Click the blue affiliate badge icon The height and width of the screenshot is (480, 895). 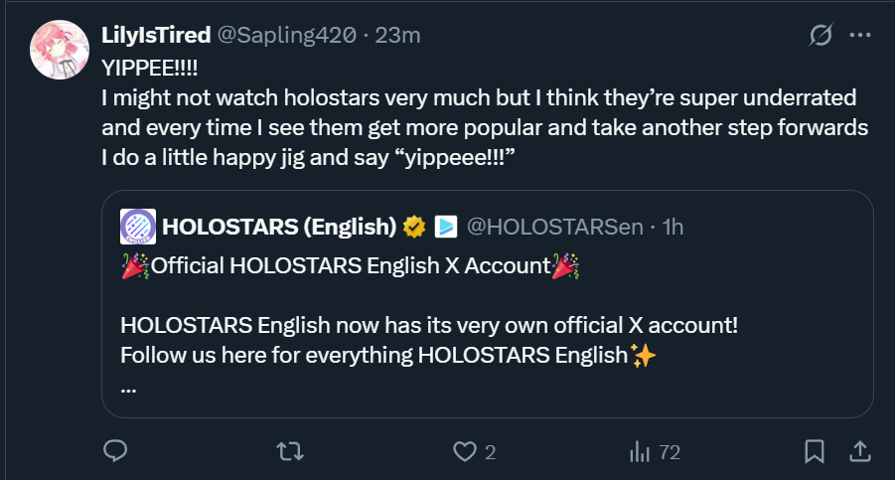pos(445,227)
